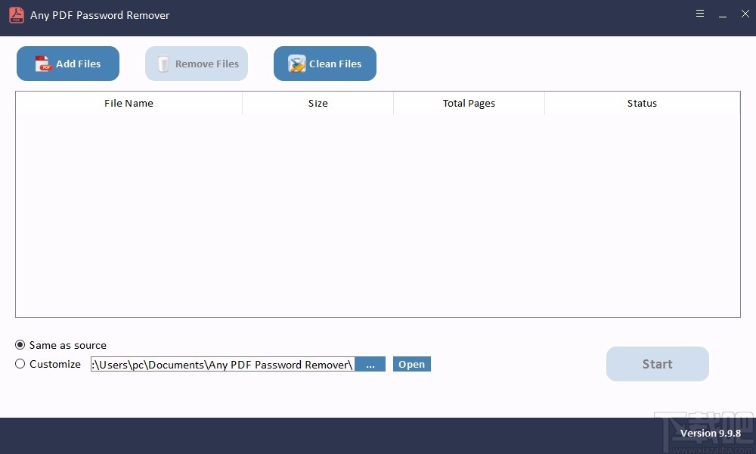Viewport: 756px width, 454px height.
Task: Click the Total Pages column header
Action: coord(469,103)
